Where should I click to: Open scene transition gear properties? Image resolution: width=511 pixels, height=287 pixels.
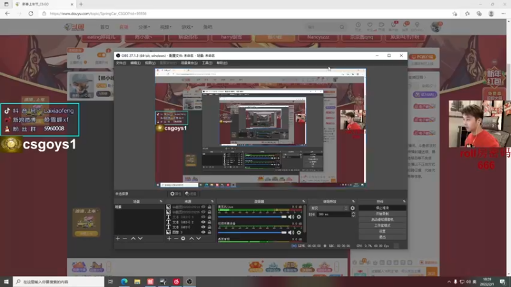tap(353, 208)
